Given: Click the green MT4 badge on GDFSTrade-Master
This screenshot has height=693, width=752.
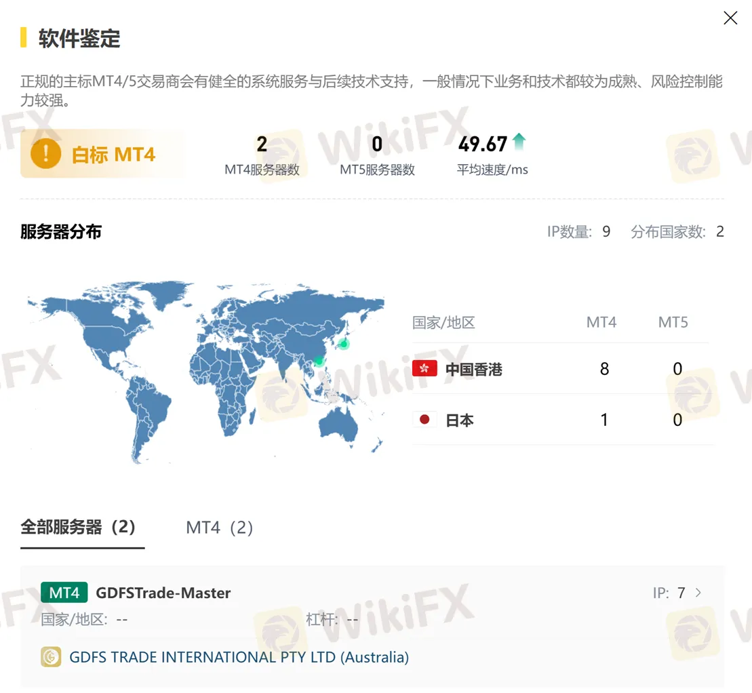Looking at the screenshot, I should (x=64, y=592).
